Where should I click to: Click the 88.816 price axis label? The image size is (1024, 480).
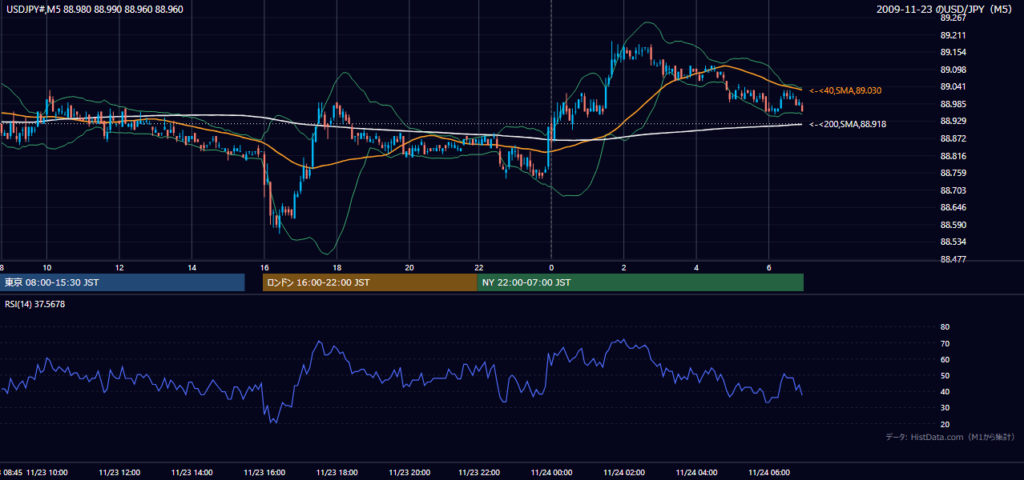(x=953, y=156)
